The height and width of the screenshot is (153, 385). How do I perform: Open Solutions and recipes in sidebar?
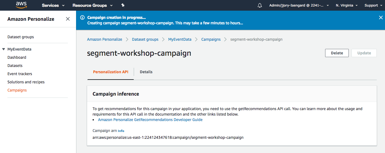coord(26,82)
